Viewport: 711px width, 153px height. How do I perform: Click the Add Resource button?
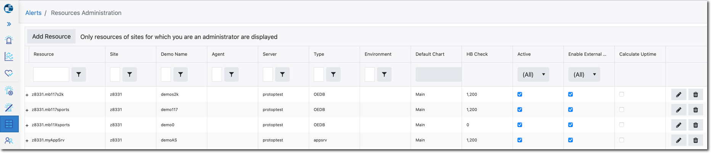click(51, 37)
